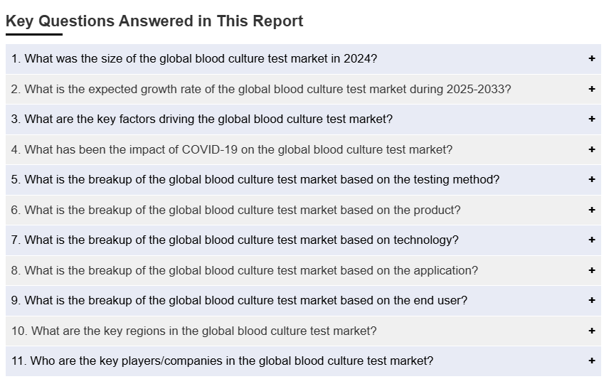Click the Key Questions Answered heading
The image size is (604, 384).
click(x=154, y=21)
